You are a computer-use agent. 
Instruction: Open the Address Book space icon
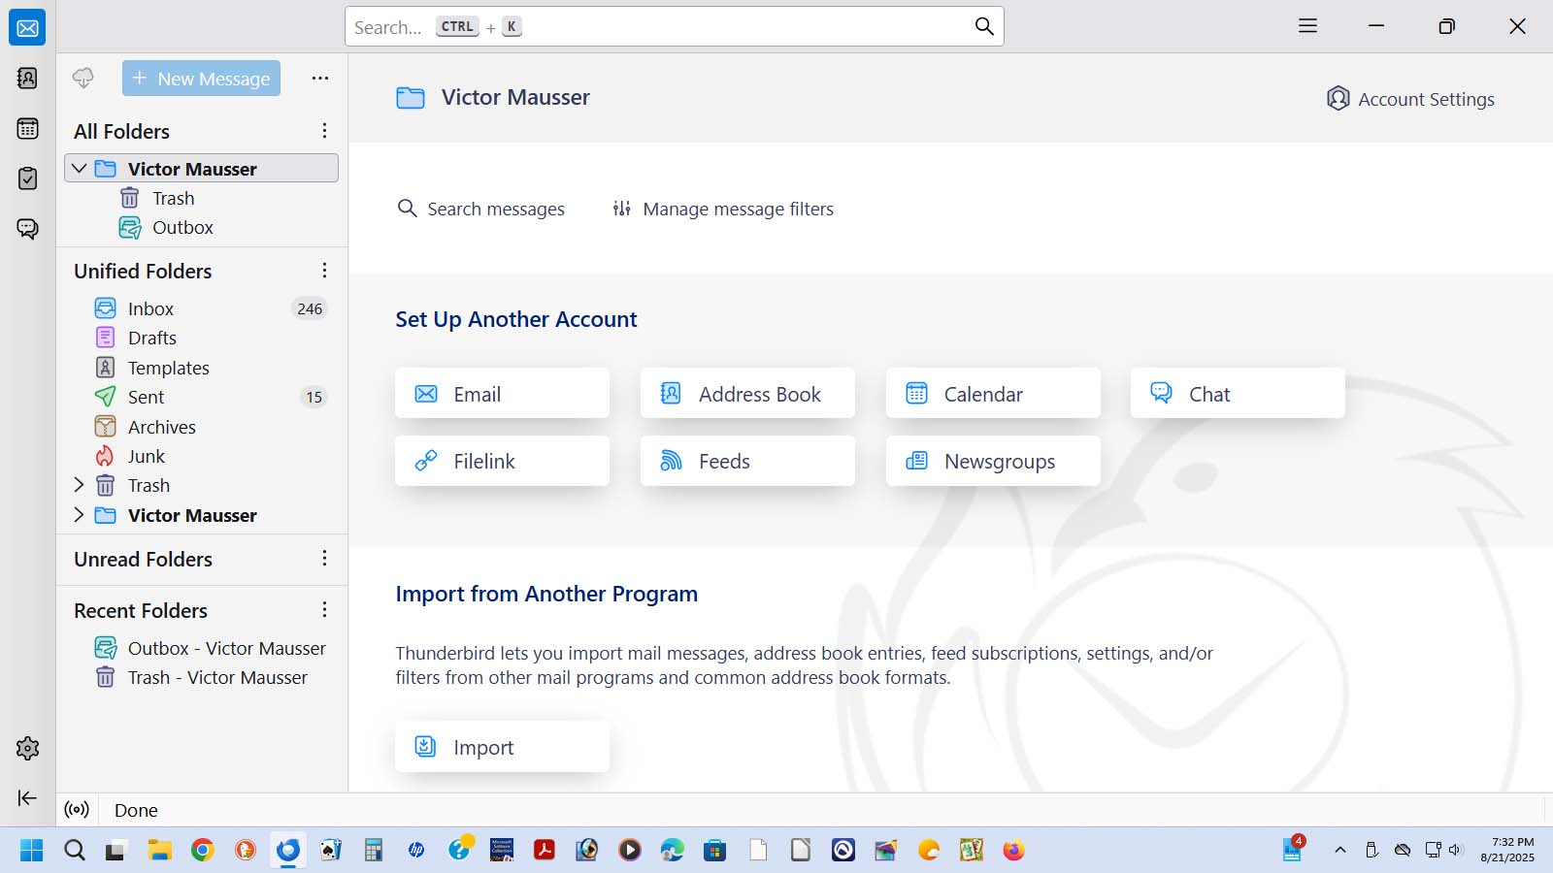27,78
